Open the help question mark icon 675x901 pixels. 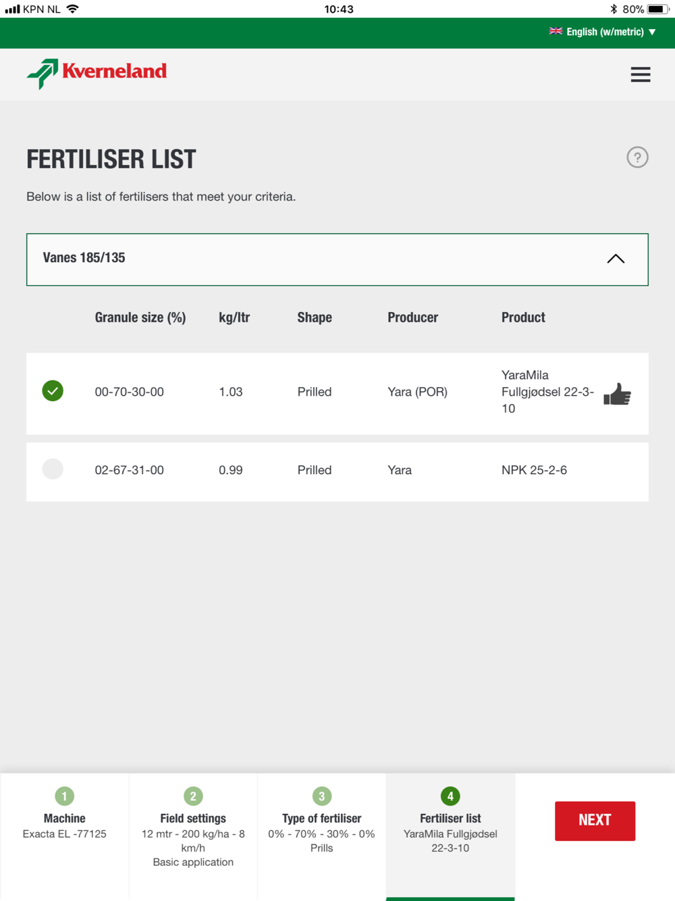637,157
